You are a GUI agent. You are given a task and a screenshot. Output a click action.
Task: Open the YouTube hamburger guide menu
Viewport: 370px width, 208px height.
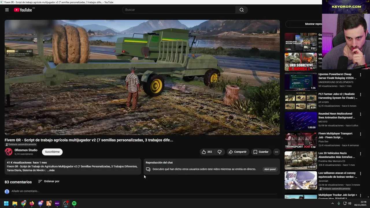coord(7,10)
